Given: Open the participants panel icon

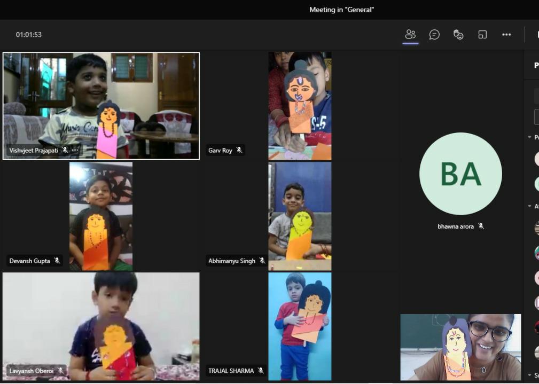Looking at the screenshot, I should [410, 34].
